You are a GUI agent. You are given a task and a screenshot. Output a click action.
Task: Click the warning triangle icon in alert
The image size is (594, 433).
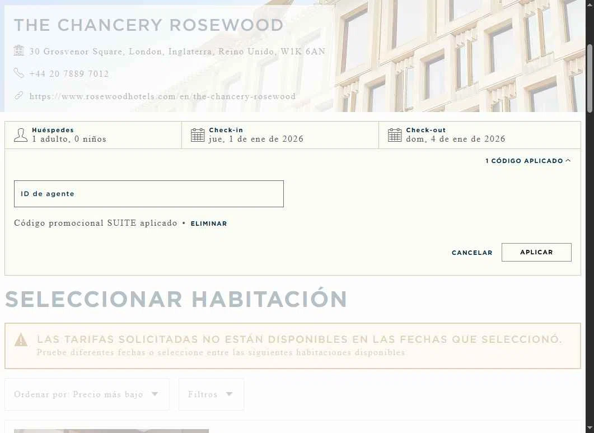click(21, 339)
